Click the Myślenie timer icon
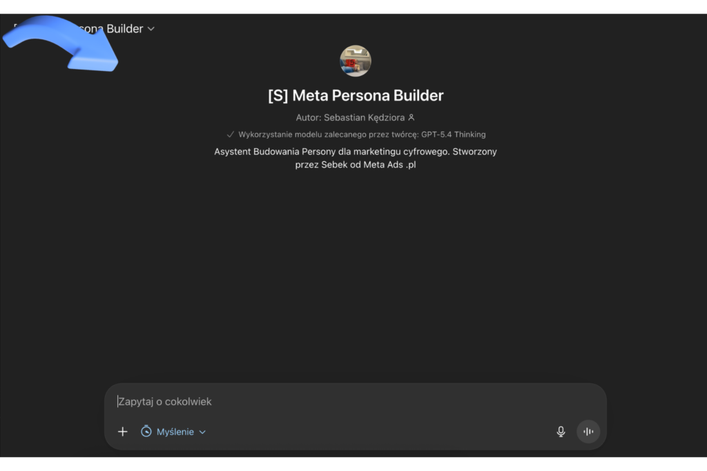The width and height of the screenshot is (707, 471). tap(146, 431)
